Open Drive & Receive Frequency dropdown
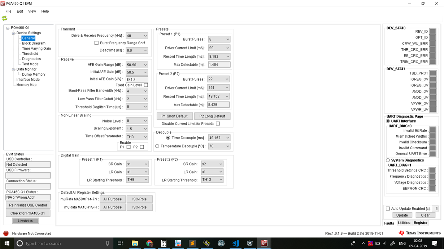 click(x=137, y=36)
